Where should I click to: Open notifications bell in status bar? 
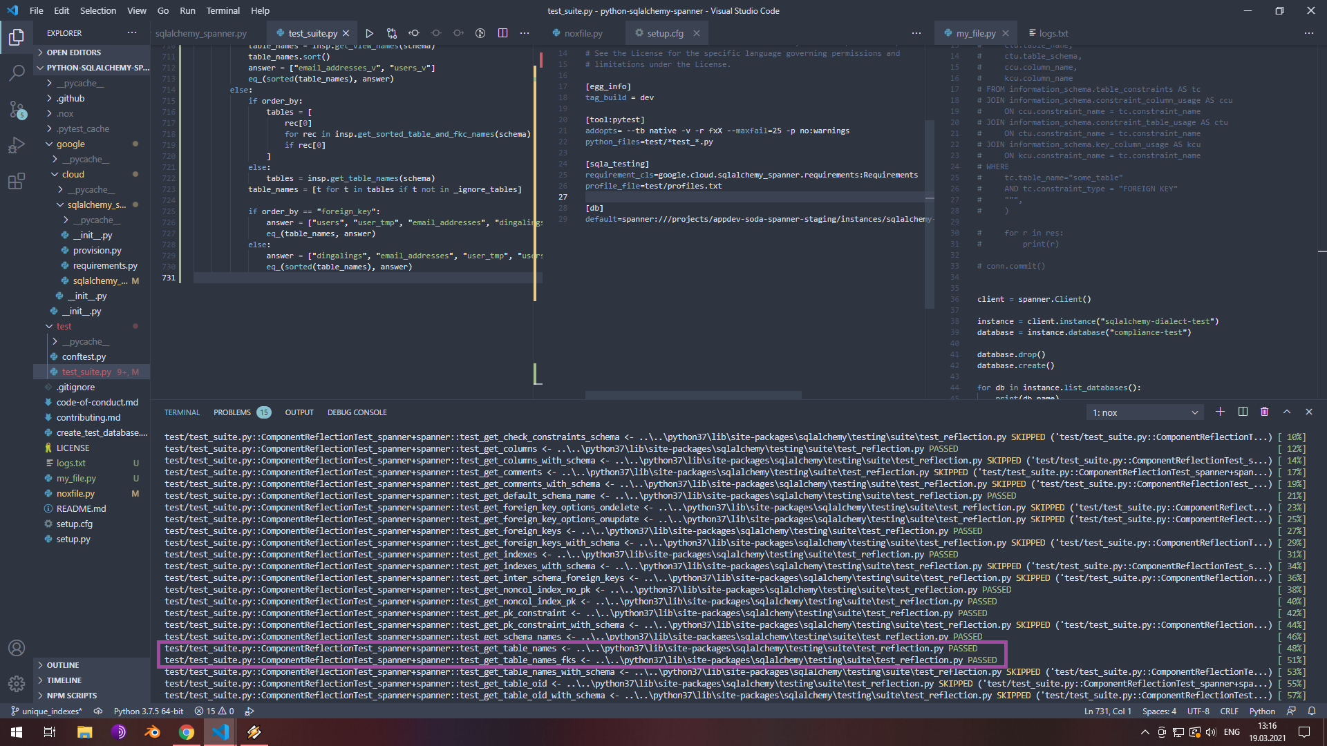(x=1311, y=711)
